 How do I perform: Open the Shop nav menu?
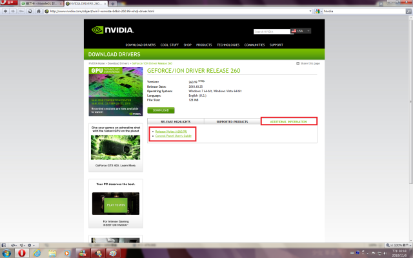188,45
